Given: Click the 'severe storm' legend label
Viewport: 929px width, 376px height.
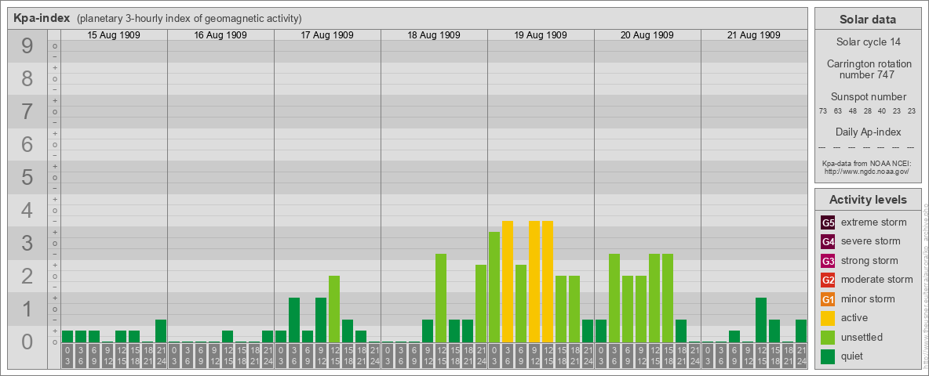Looking at the screenshot, I should tap(871, 241).
